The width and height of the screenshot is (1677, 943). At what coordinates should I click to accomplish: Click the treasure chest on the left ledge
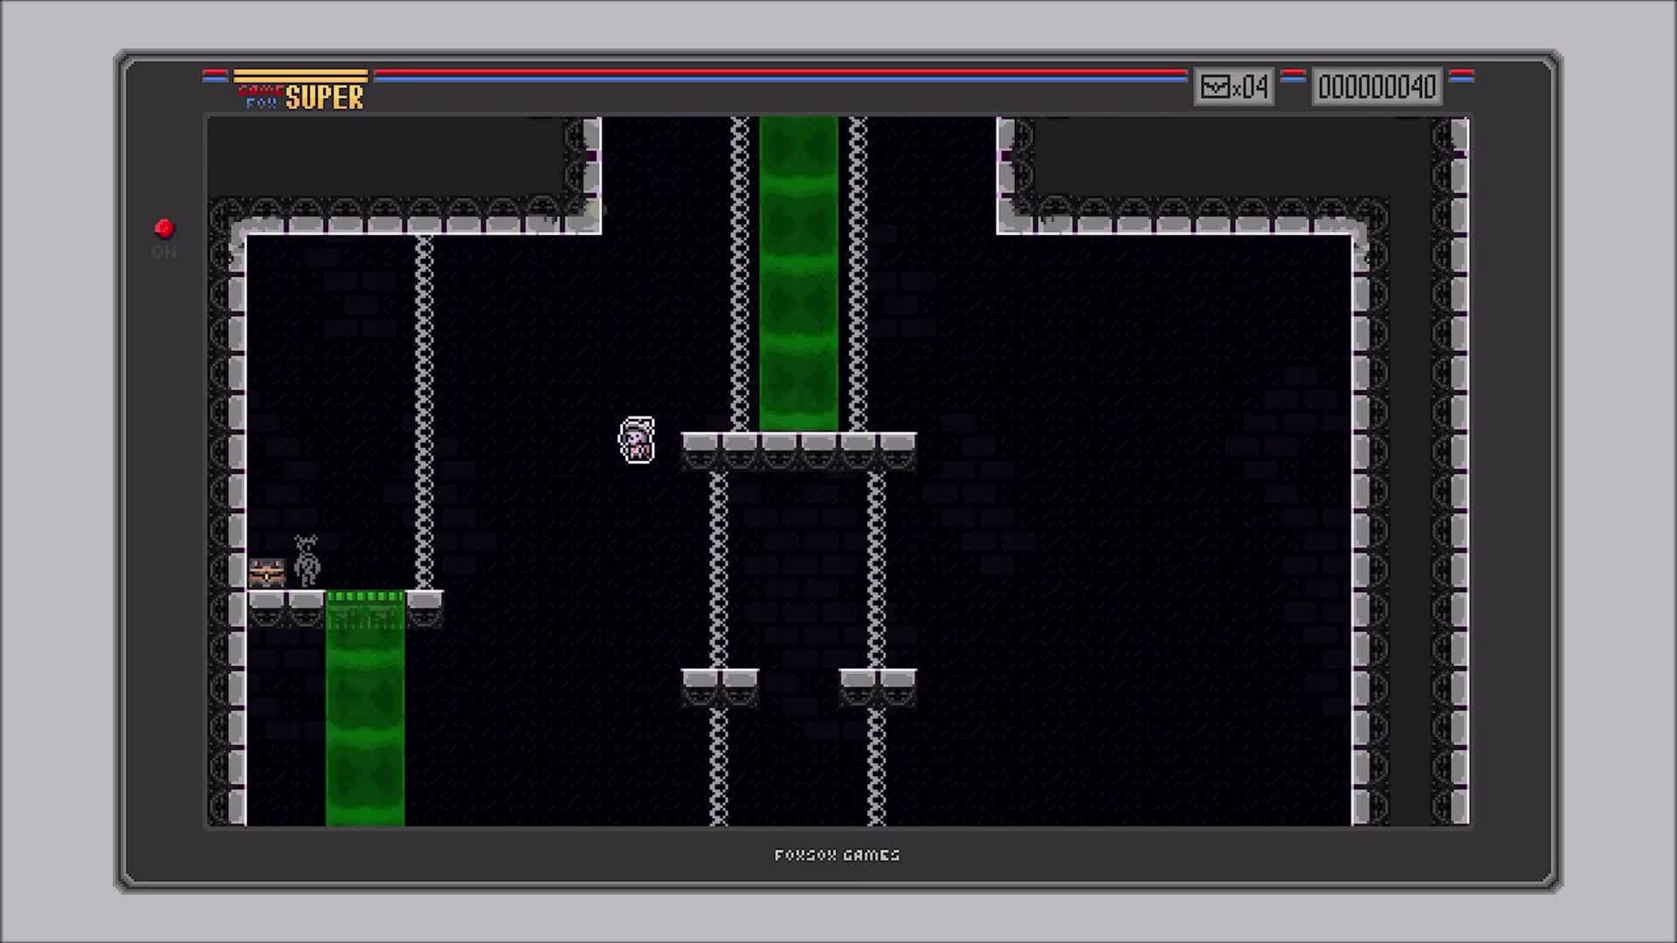tap(266, 573)
